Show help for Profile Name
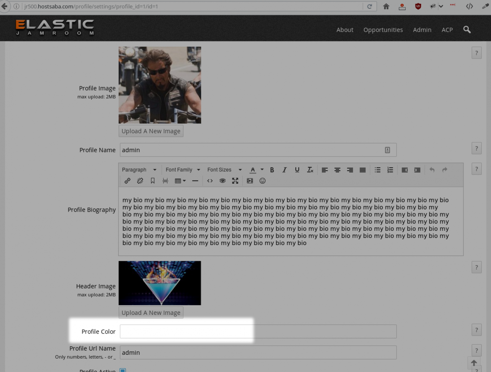Image resolution: width=491 pixels, height=372 pixels. click(476, 148)
